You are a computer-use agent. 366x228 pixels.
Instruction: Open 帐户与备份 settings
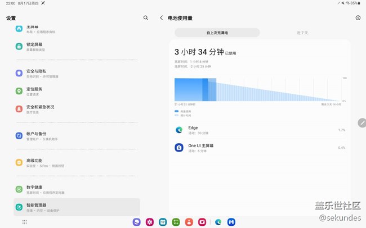76,136
